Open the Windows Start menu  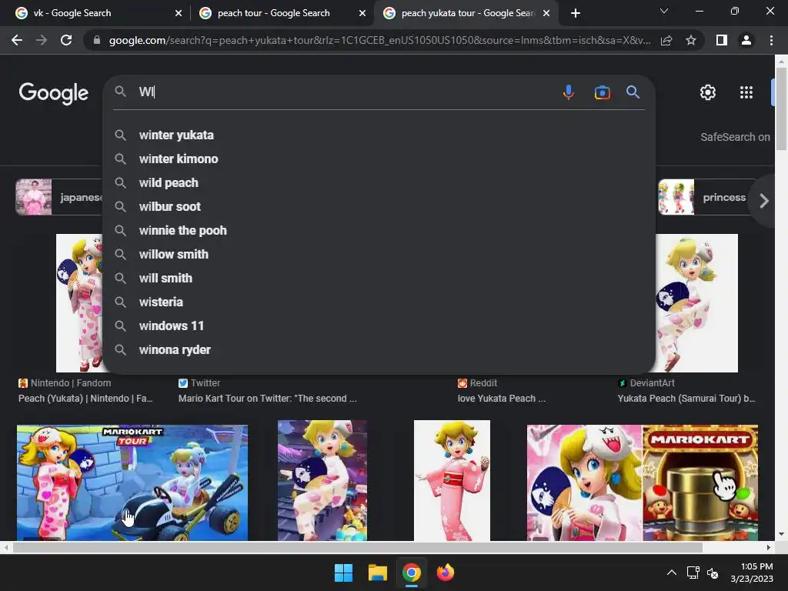(x=344, y=573)
